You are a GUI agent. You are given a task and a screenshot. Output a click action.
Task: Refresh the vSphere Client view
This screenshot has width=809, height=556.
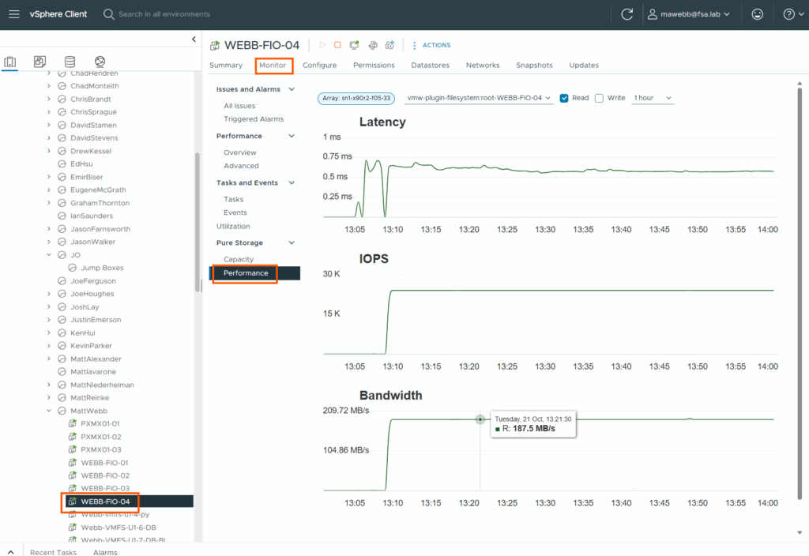point(627,14)
